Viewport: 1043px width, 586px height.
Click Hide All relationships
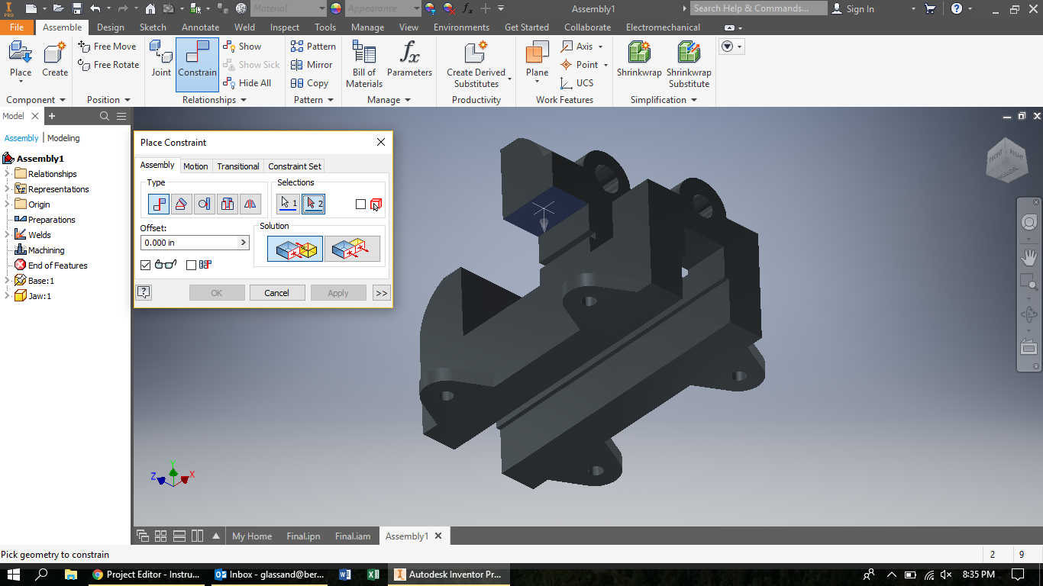pyautogui.click(x=247, y=83)
